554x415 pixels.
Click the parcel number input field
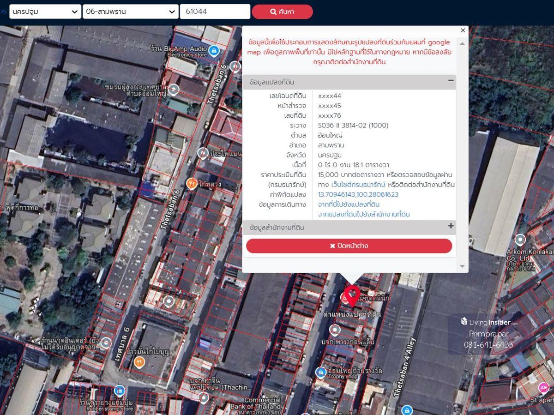click(215, 12)
